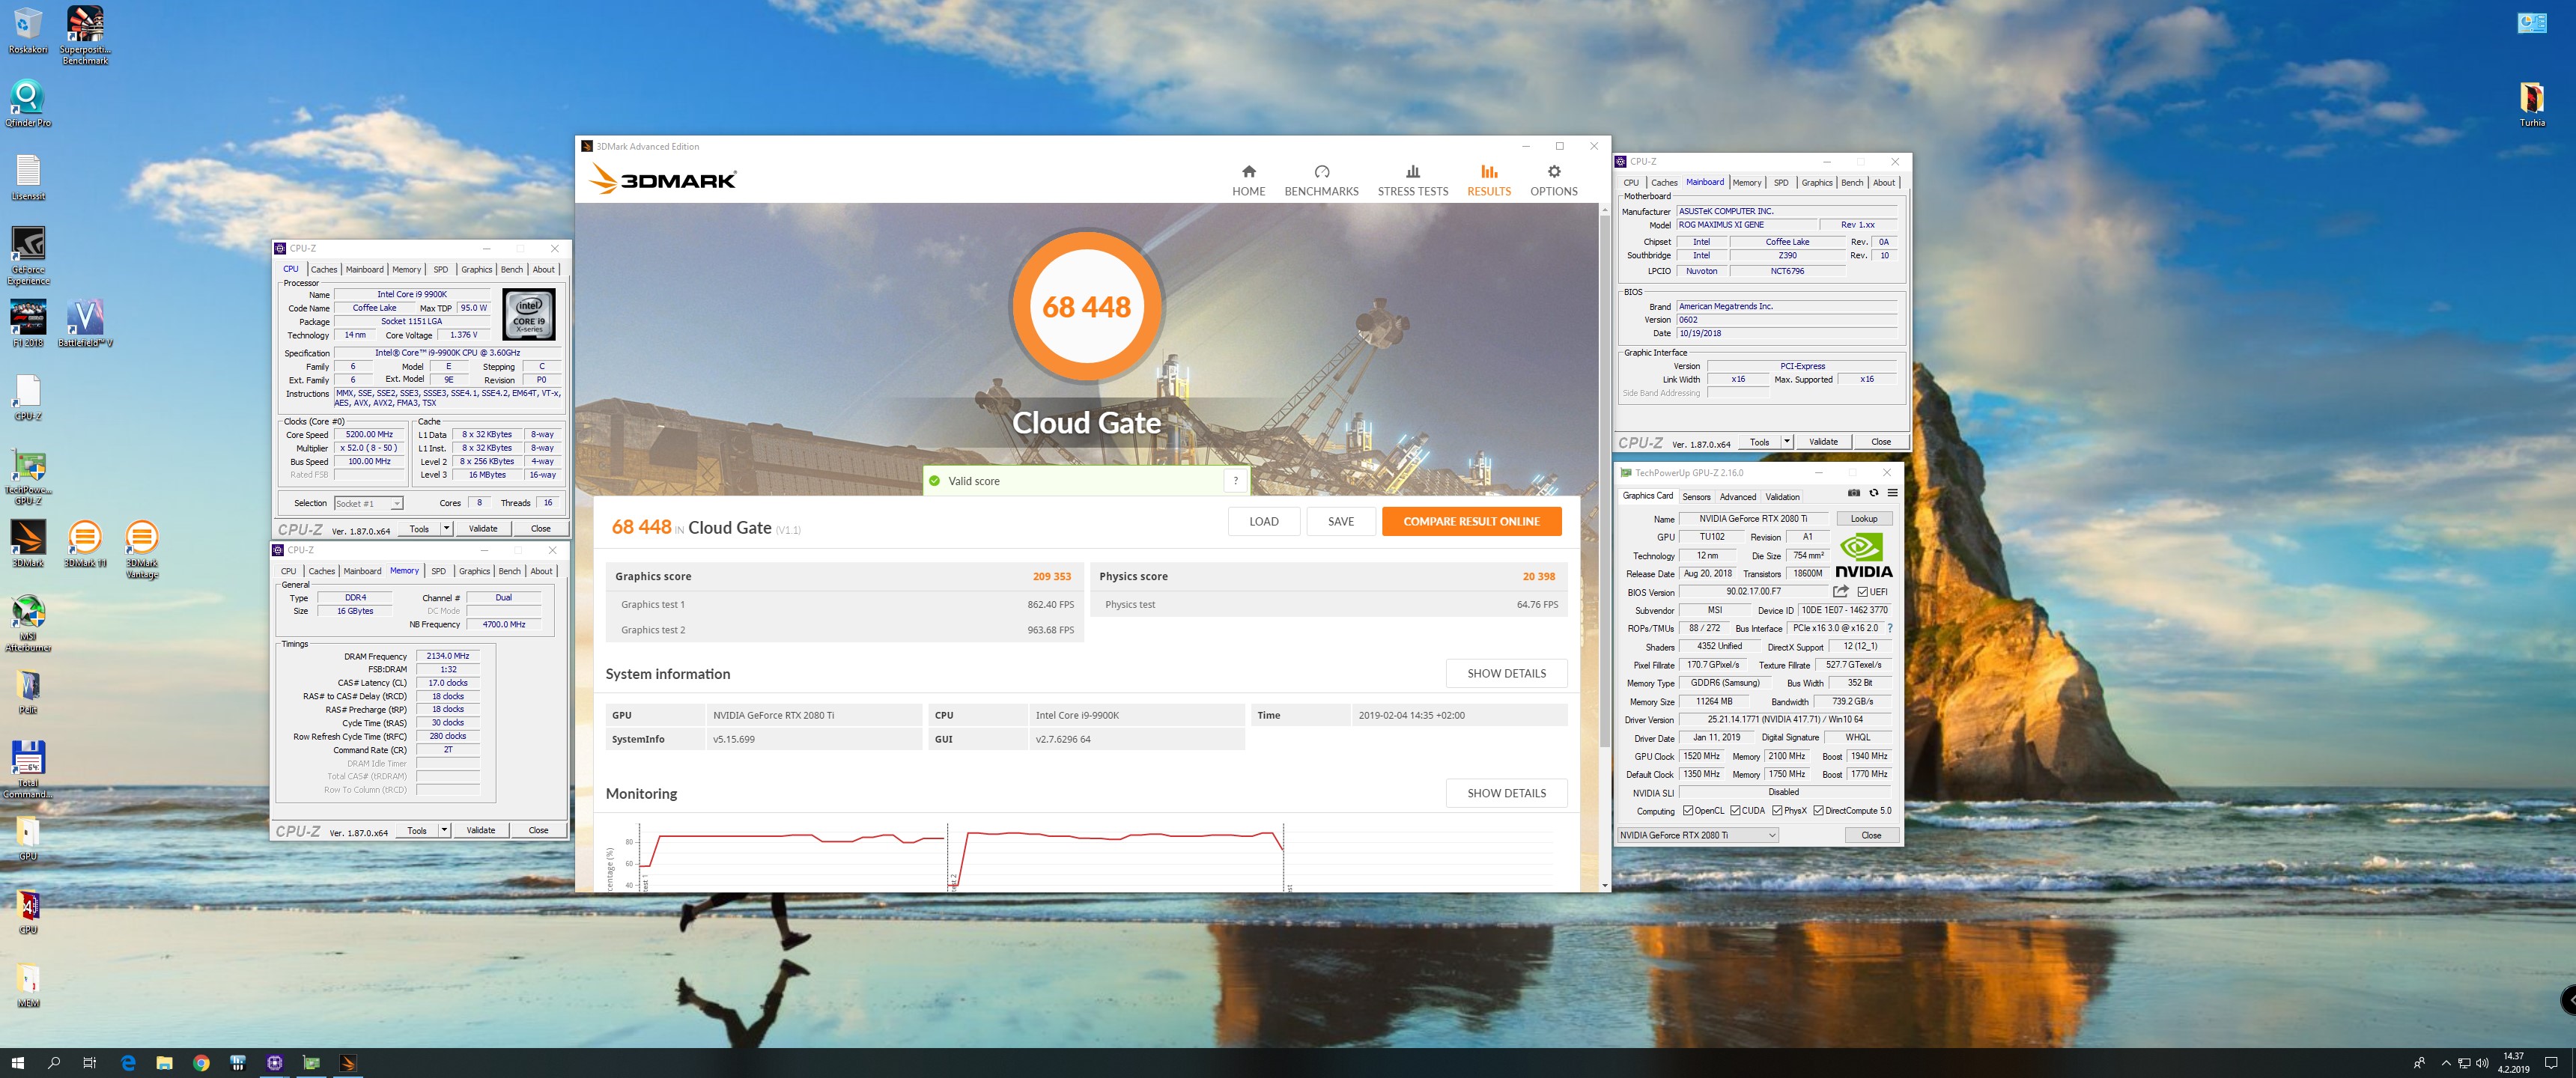Screen dimensions: 2576x1078
Task: Click the 3DMark icon in the taskbar
Action: (x=347, y=1063)
